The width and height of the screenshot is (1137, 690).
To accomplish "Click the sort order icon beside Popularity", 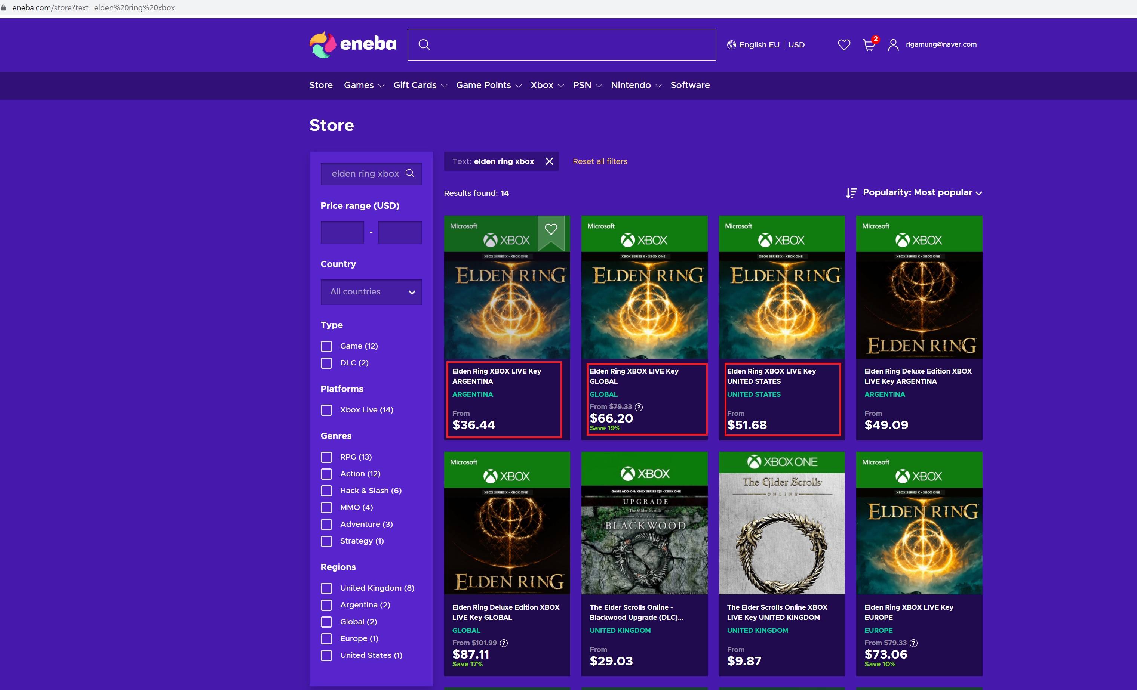I will (x=851, y=193).
